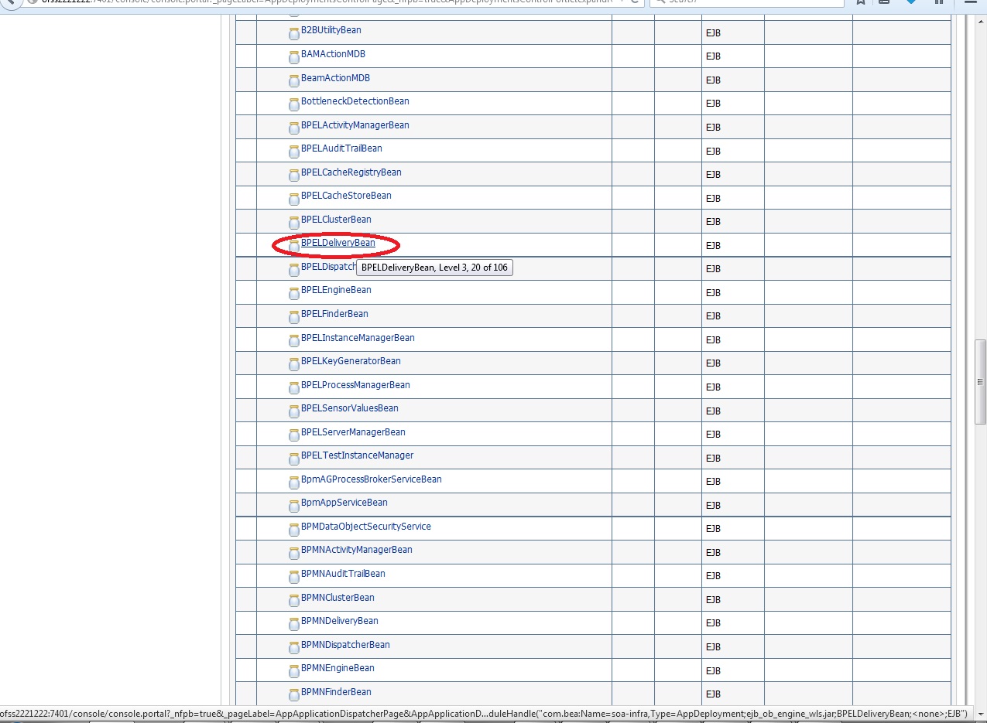Select the bean icon next to BPELEngineBean
987x723 pixels.
pyautogui.click(x=294, y=293)
